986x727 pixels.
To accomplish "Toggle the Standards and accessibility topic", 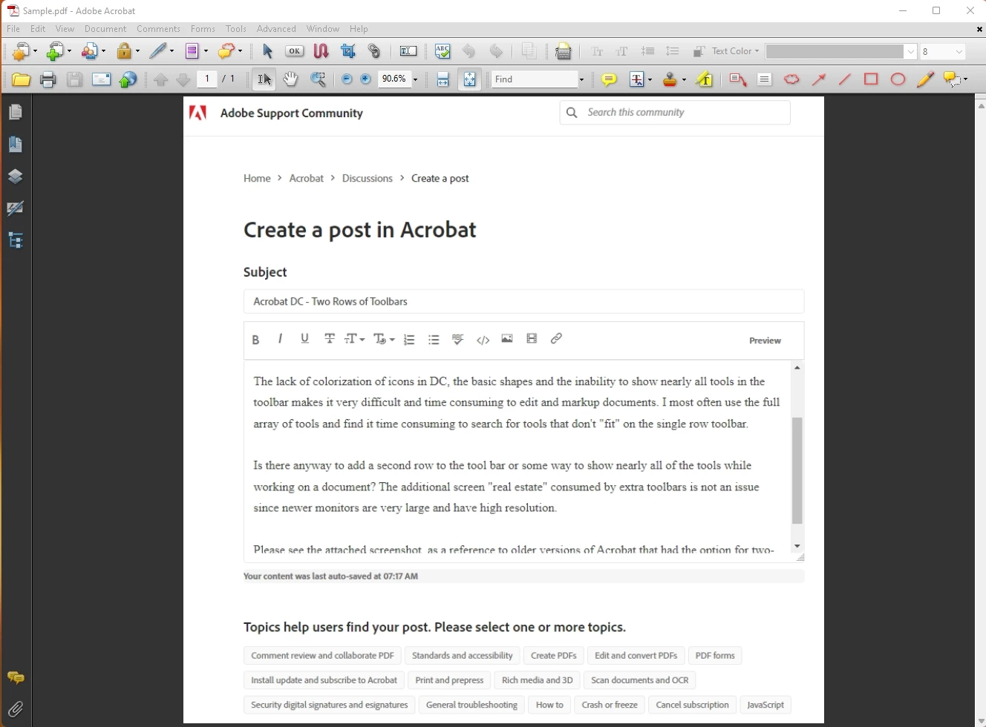I will click(x=463, y=656).
